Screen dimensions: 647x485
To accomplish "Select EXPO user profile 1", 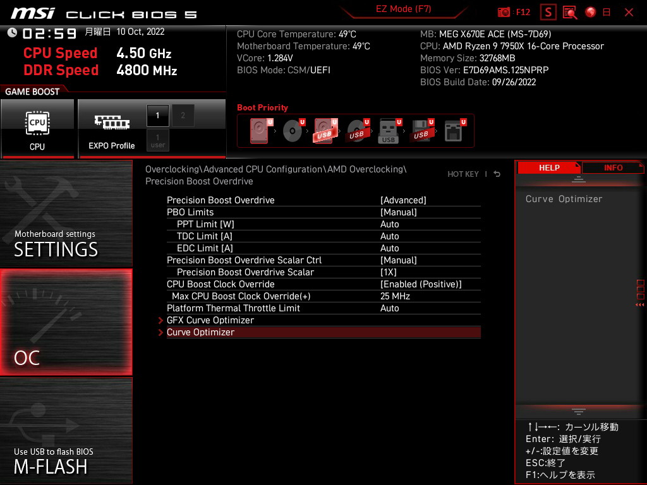I will (x=157, y=140).
